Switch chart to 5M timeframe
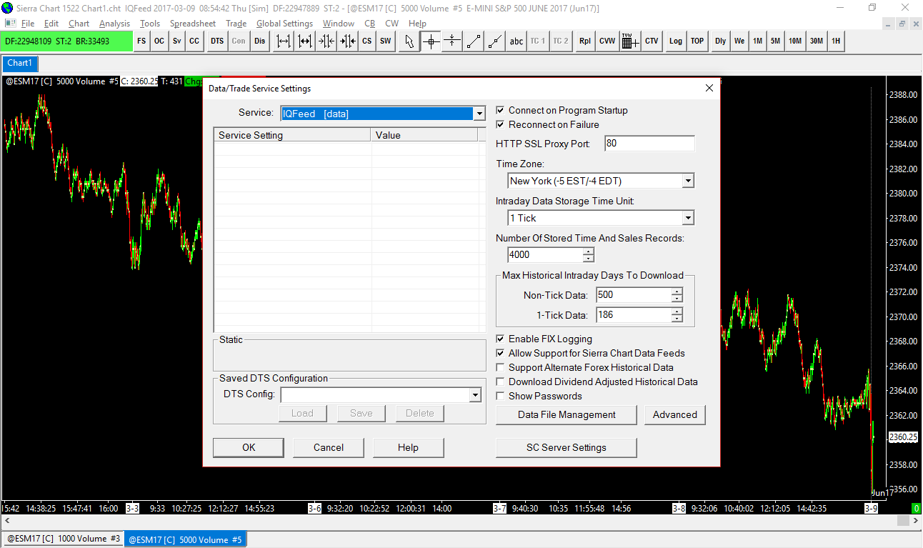The width and height of the screenshot is (923, 548). pyautogui.click(x=775, y=41)
